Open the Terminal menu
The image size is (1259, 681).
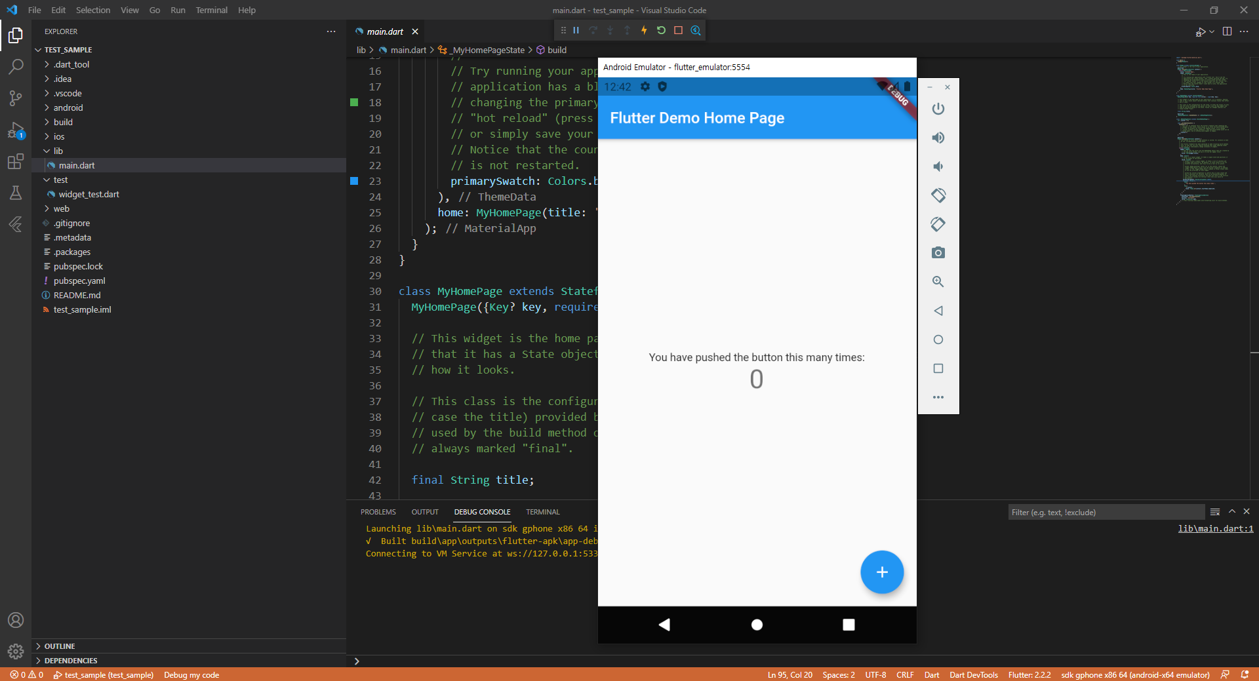click(x=211, y=10)
